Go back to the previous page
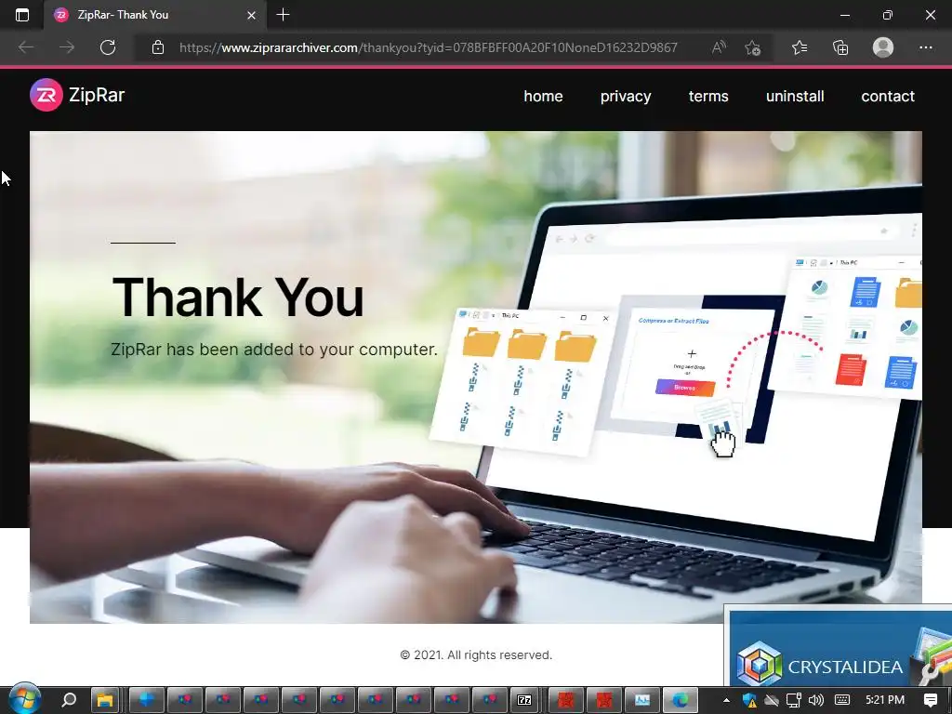Image resolution: width=952 pixels, height=714 pixels. [x=26, y=47]
